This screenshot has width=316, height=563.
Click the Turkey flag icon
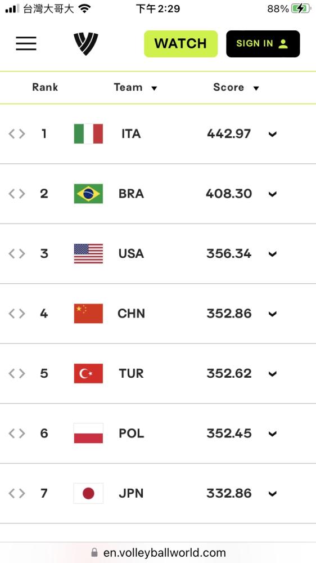click(88, 373)
